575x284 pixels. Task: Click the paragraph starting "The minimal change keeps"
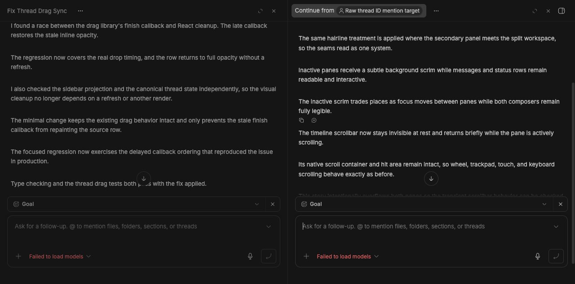pos(139,125)
